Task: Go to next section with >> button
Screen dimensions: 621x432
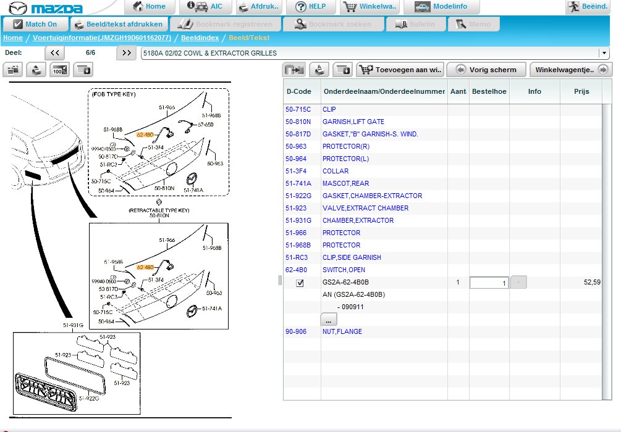Action: [126, 53]
